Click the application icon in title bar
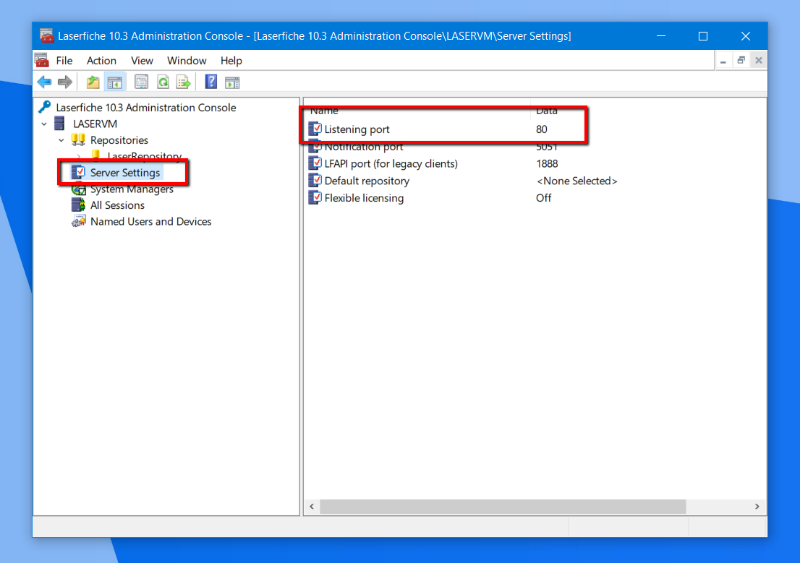800x563 pixels. [46, 35]
